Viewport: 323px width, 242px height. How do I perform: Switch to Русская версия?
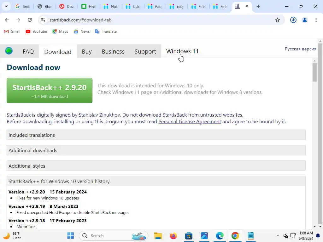300,49
